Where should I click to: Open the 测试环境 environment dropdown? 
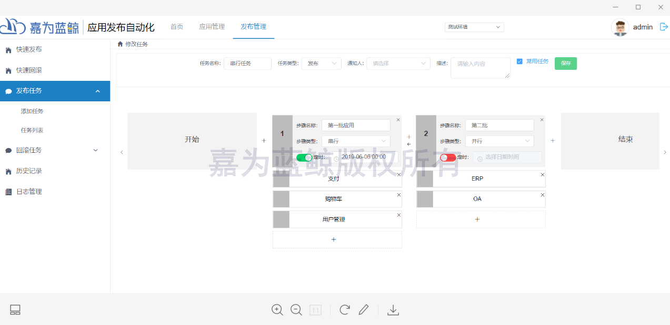[x=474, y=27]
